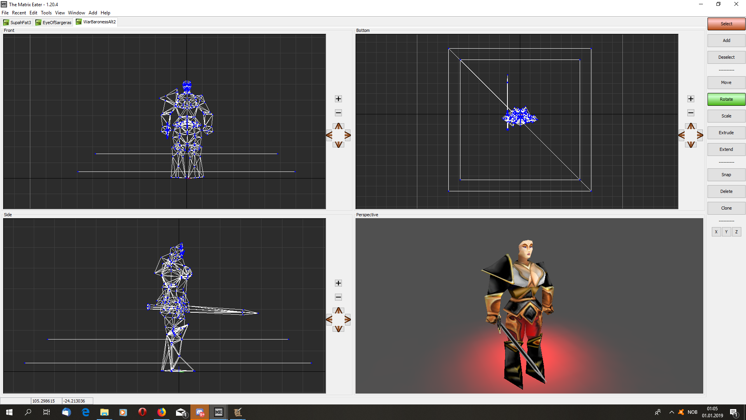The height and width of the screenshot is (420, 746).
Task: Launch Firefox from the taskbar
Action: coord(162,412)
